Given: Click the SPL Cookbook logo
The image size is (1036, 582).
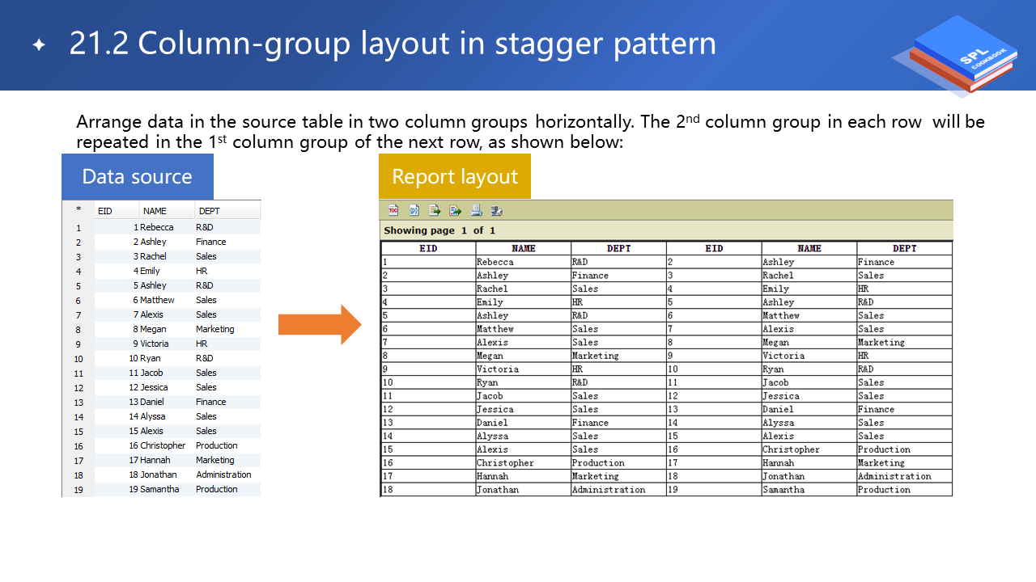Looking at the screenshot, I should pyautogui.click(x=955, y=55).
